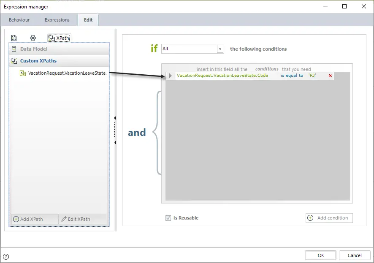Click the Custom XPaths section icon
This screenshot has width=374, height=263.
coord(14,61)
